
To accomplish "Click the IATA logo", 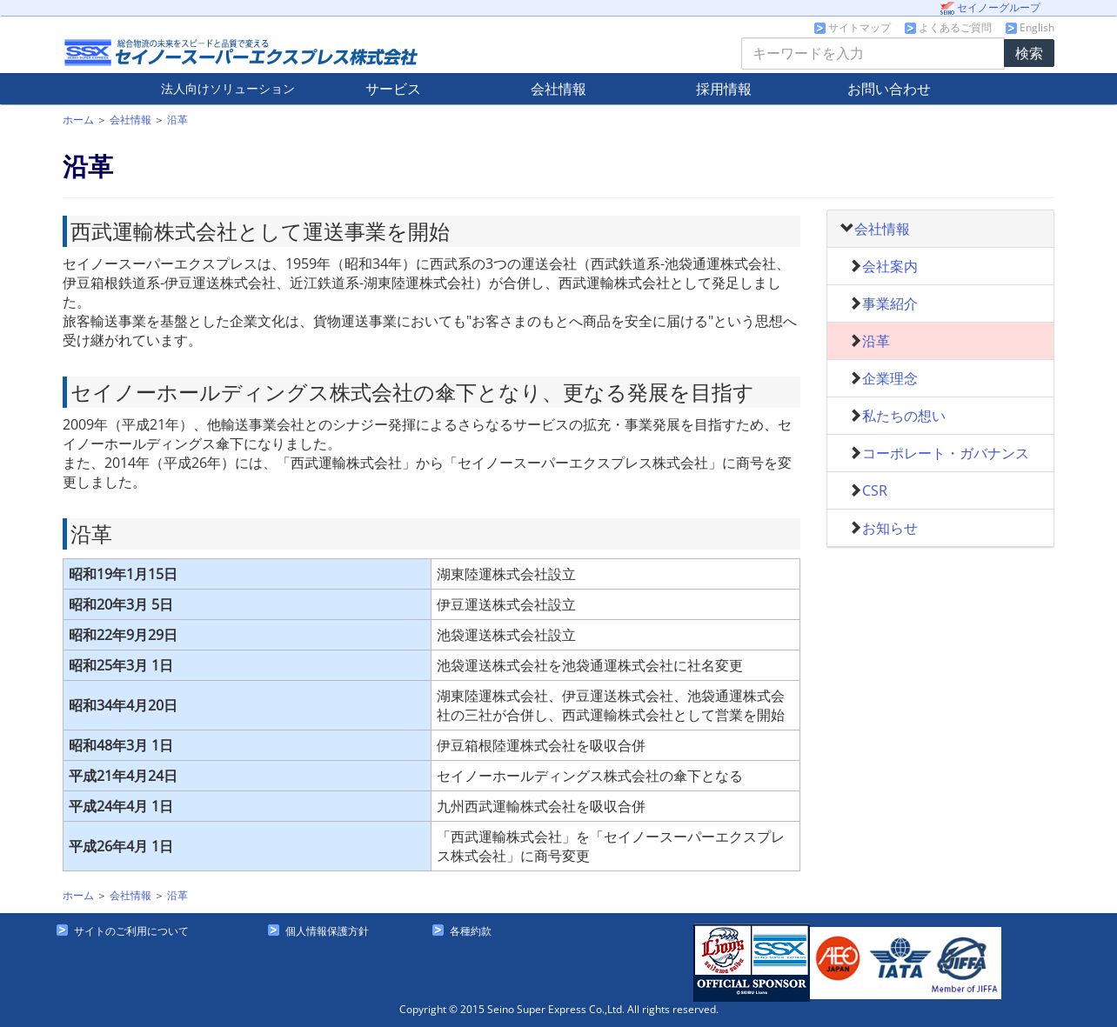I will (x=900, y=959).
